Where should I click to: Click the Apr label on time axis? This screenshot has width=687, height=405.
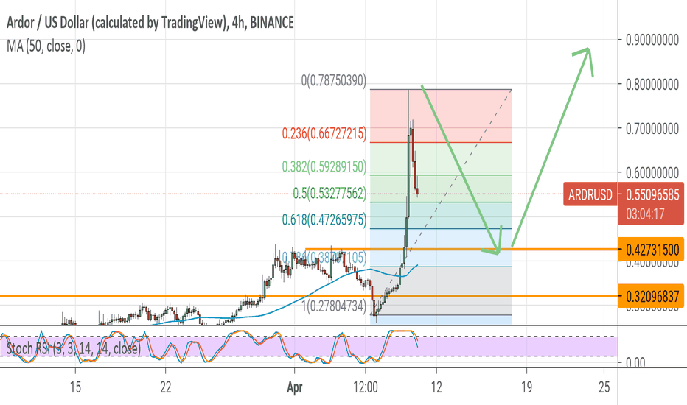pos(294,387)
